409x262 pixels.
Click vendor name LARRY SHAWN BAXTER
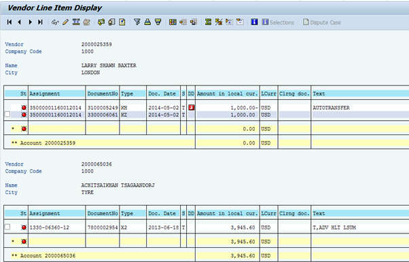point(109,65)
